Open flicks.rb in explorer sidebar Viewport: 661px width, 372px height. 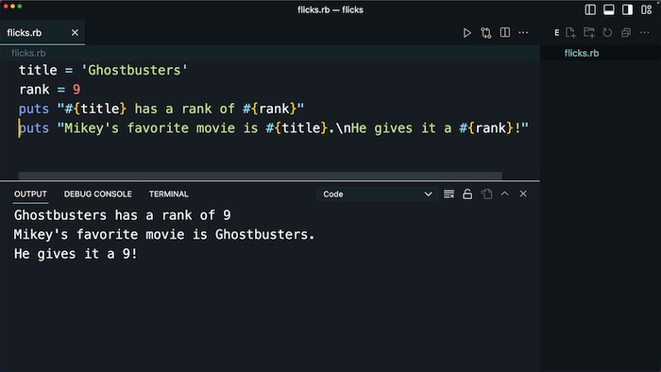[x=582, y=53]
